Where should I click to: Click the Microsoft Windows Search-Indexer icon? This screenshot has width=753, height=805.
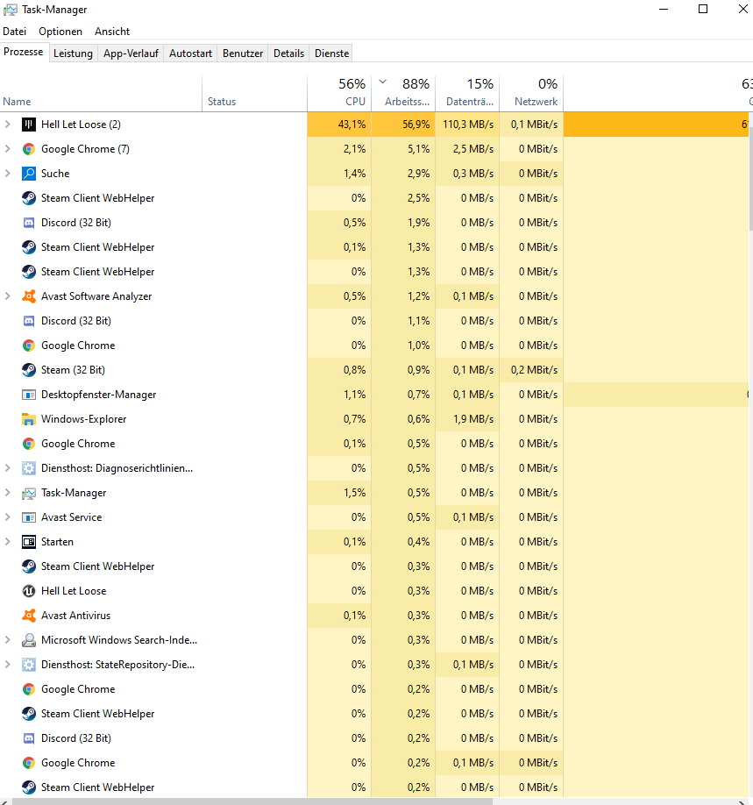coord(29,639)
